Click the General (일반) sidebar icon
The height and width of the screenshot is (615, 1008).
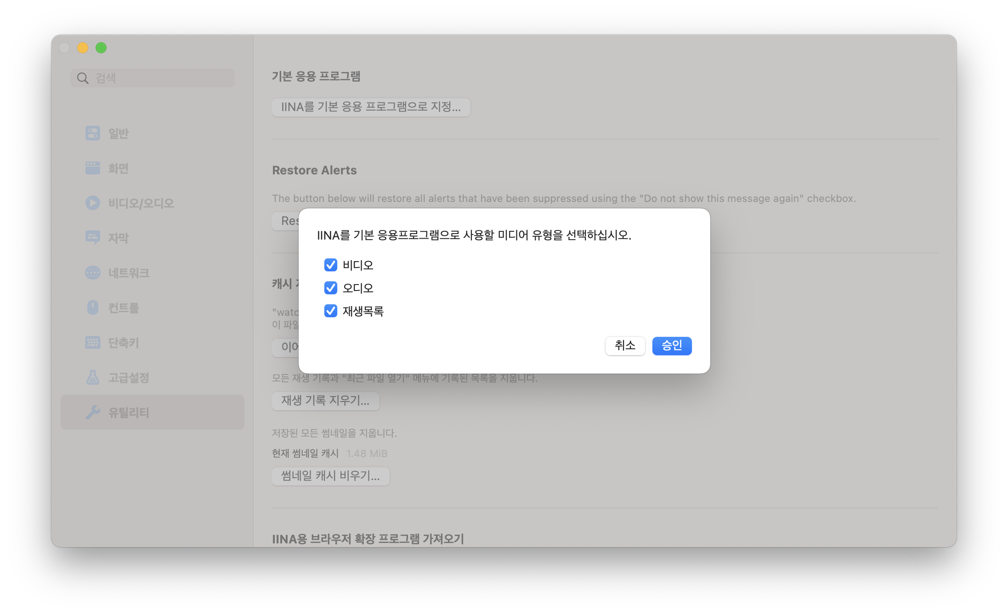tap(93, 134)
